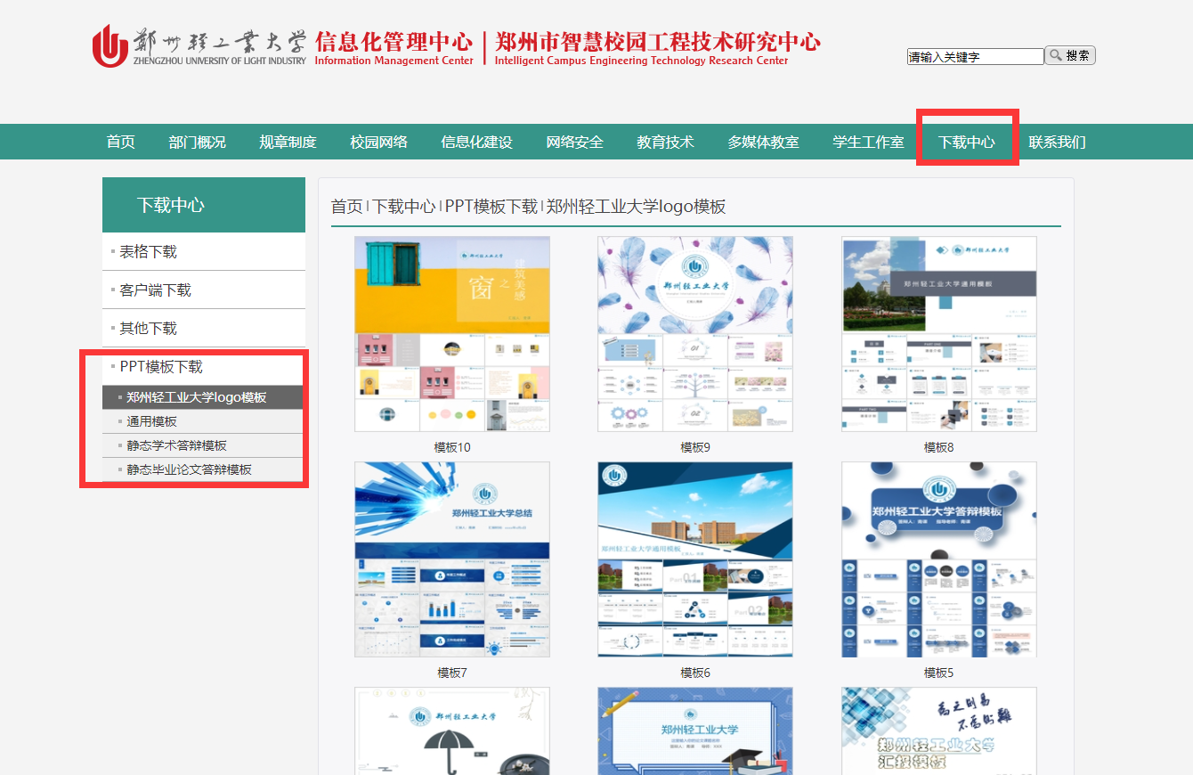
Task: Click breadcrumb link PPT模板下载
Action: pos(491,207)
